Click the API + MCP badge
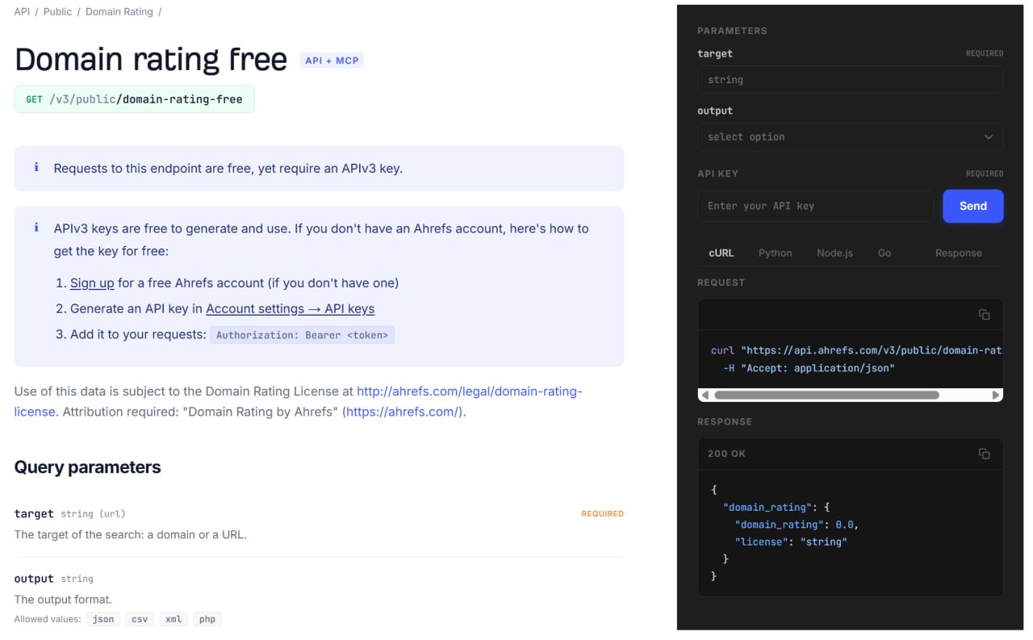Screen dimensions: 1033x640 click(332, 61)
